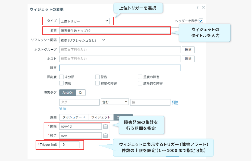The width and height of the screenshot is (252, 161).
Task: Check the 警告 severity box
Action: coord(97,77)
